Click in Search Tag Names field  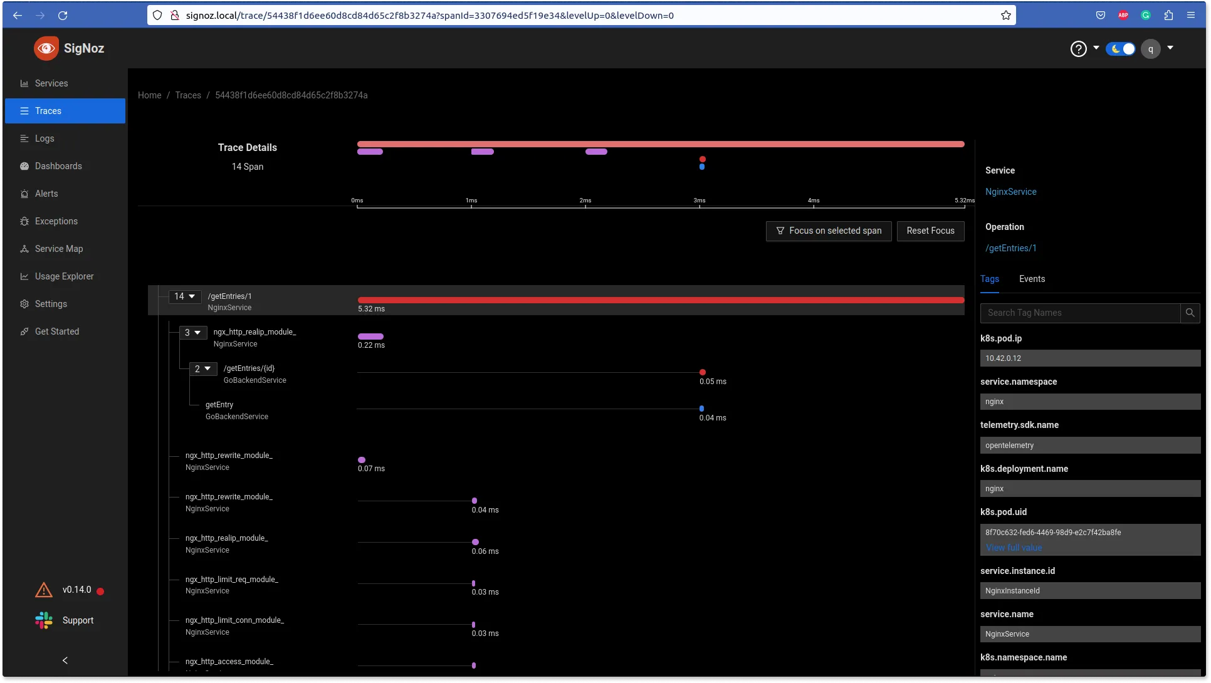tap(1080, 313)
